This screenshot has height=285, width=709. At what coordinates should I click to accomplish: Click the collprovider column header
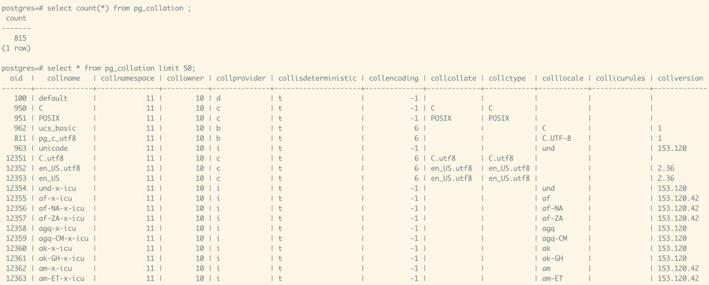[x=241, y=79]
